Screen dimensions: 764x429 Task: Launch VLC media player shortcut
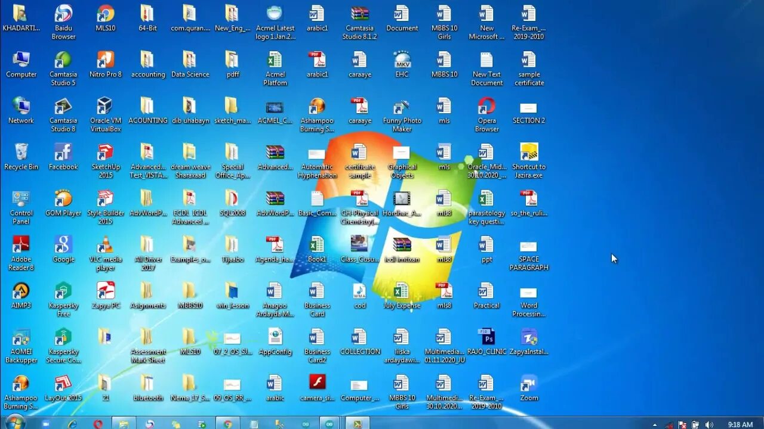coord(106,253)
